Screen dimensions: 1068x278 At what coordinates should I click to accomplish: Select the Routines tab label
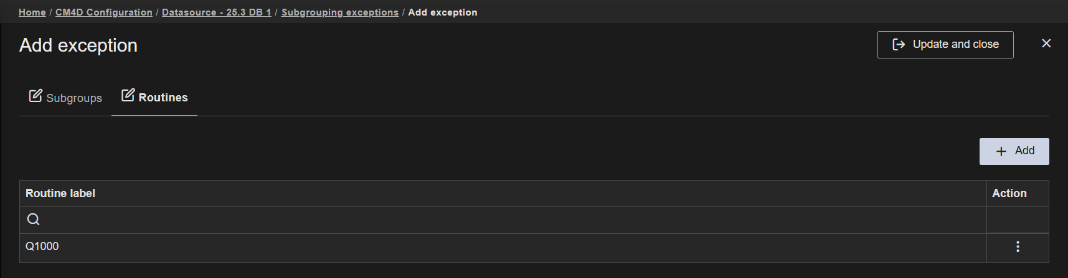(x=163, y=98)
